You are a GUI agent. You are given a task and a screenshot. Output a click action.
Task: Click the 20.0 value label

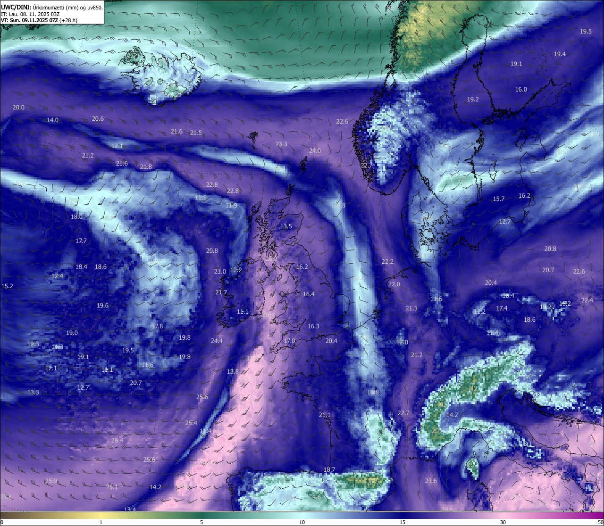[18, 108]
